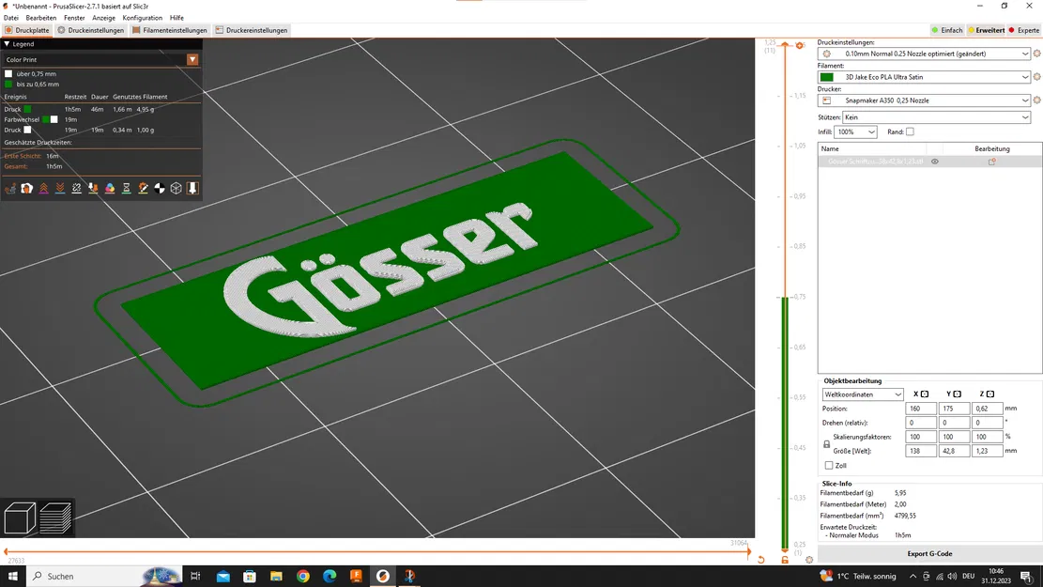This screenshot has height=587, width=1043.
Task: Switch to Druckeinstellungen tab
Action: pyautogui.click(x=90, y=30)
